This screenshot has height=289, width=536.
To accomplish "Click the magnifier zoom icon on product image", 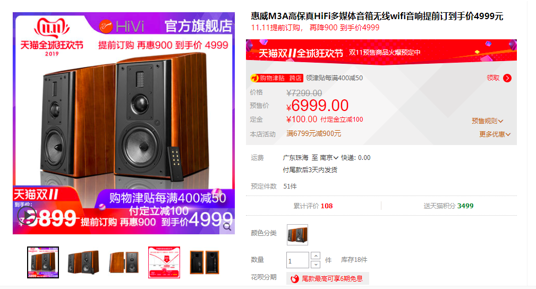I will 227,226.
